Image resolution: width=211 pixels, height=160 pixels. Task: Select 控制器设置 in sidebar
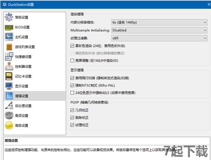tap(23, 67)
